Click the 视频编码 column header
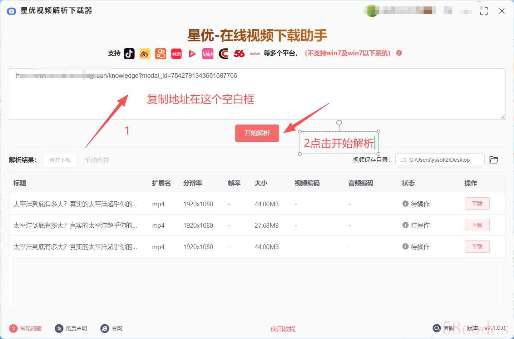 tap(307, 183)
